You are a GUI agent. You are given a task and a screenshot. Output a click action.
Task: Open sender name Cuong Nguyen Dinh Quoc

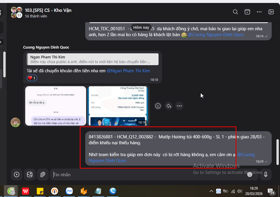46,47
